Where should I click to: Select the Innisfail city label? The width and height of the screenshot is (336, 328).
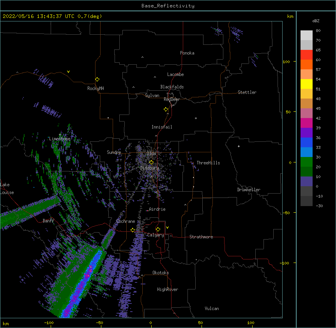pos(162,127)
